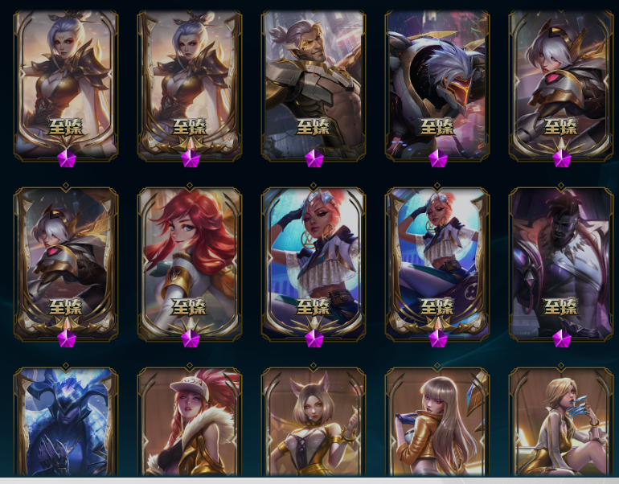Image resolution: width=619 pixels, height=484 pixels.
Task: Click the 至臻 label on the dark bearded man card
Action: [560, 307]
